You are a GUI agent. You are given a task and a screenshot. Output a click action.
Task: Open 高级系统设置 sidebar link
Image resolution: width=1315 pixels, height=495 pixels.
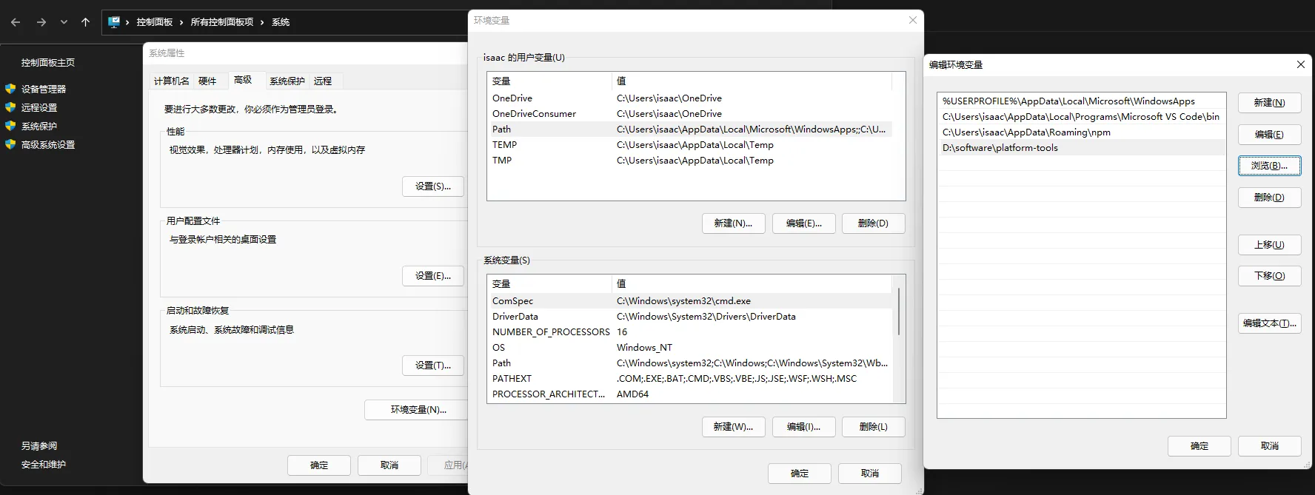(47, 145)
